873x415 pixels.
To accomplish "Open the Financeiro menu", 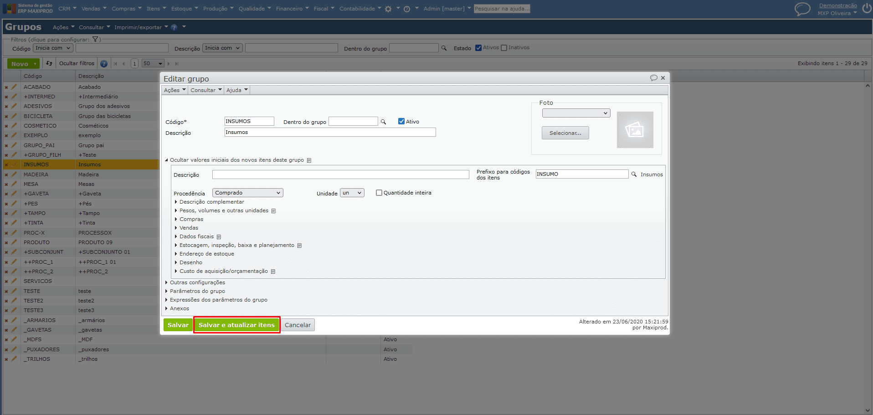I will tap(292, 9).
